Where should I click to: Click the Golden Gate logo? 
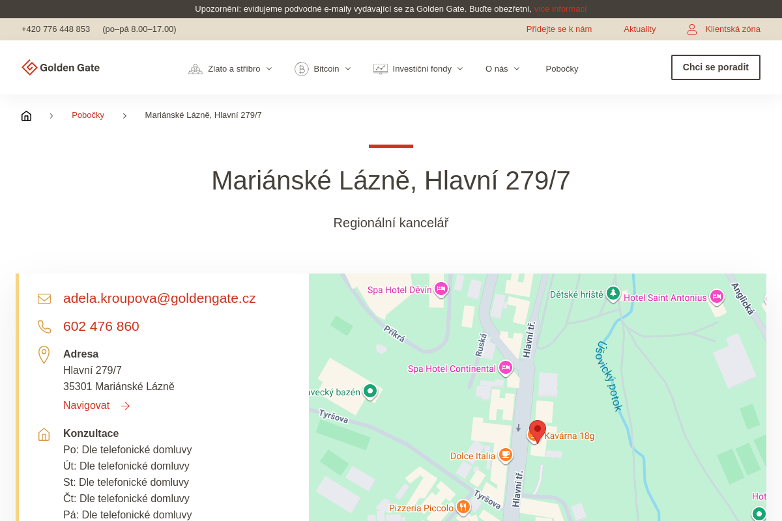pyautogui.click(x=61, y=68)
